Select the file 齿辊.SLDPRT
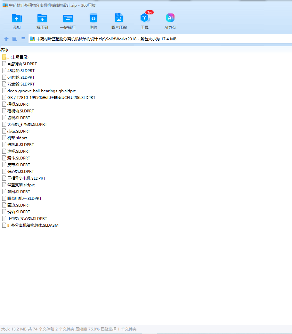This screenshot has height=334, width=292. coord(19,118)
